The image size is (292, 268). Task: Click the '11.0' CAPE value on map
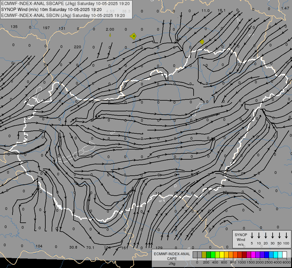pyautogui.click(x=206, y=11)
